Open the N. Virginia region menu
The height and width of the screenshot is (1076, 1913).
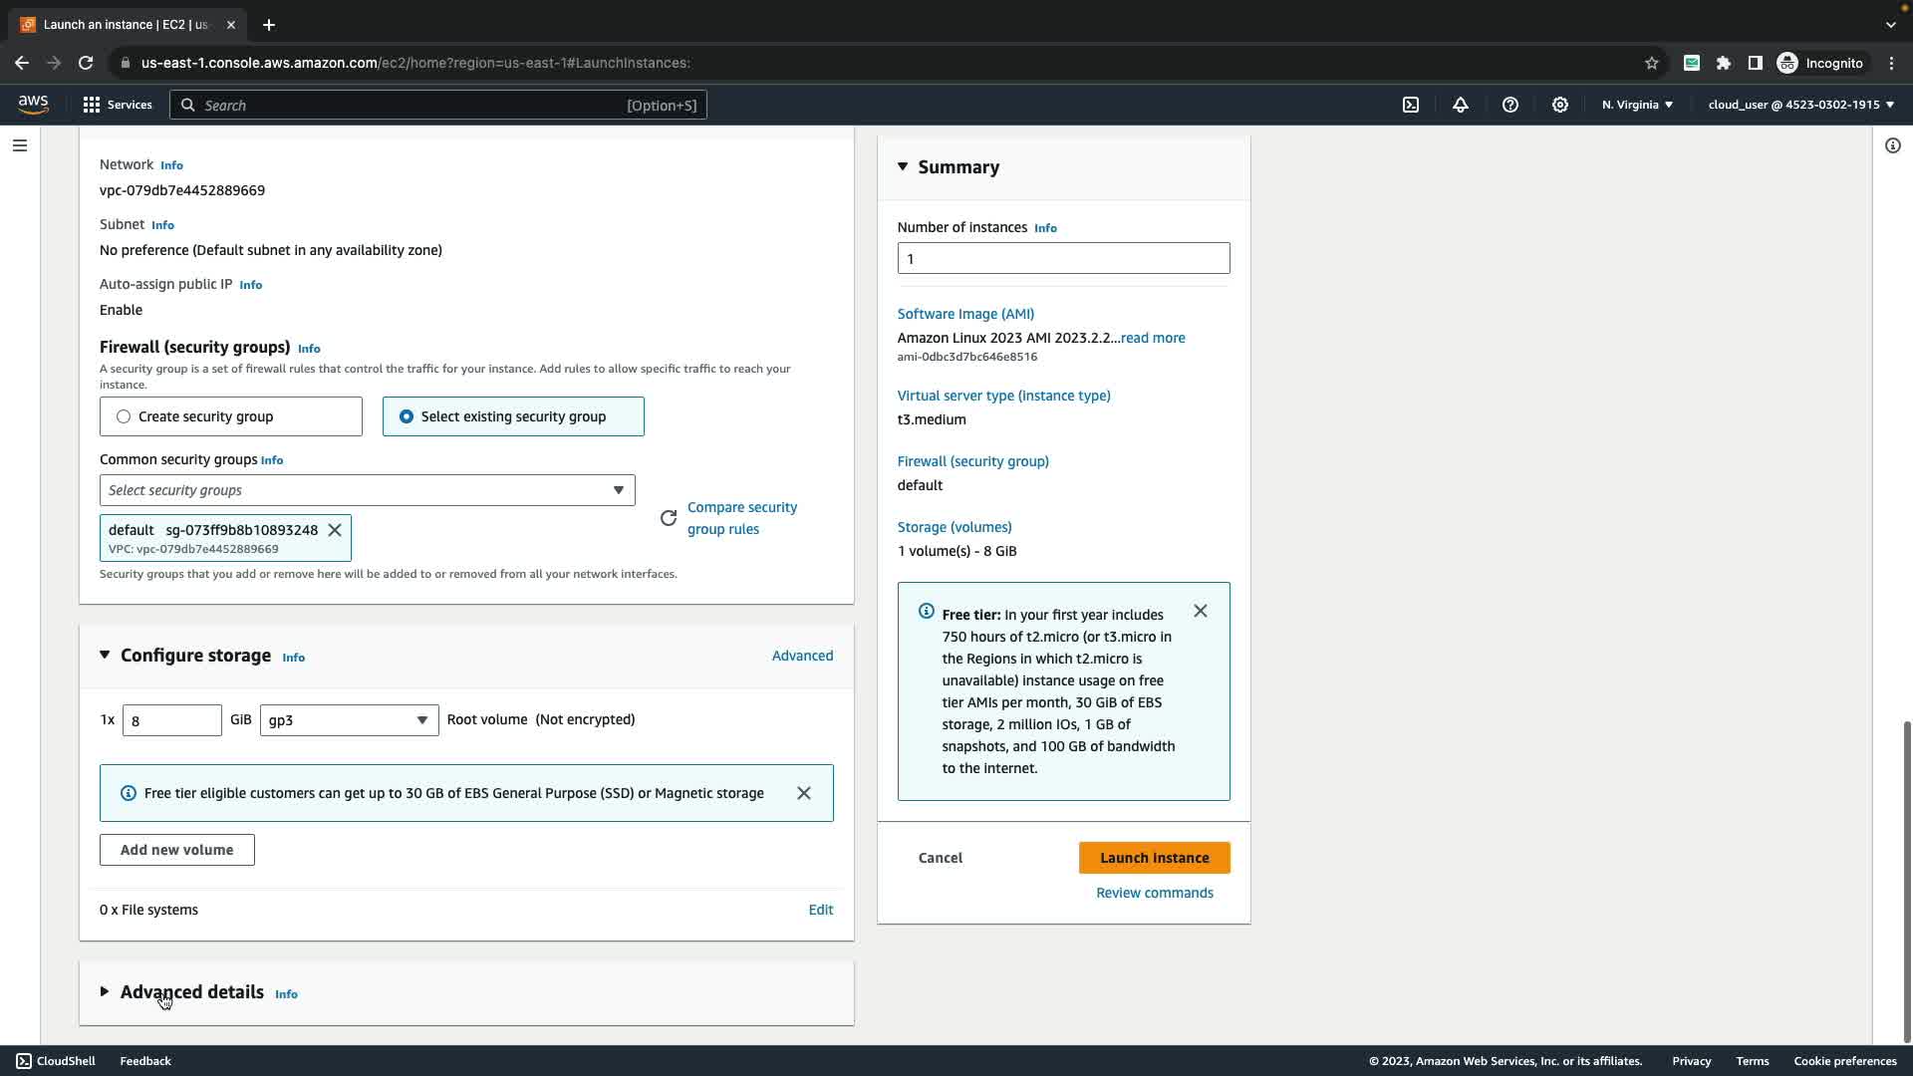(1637, 105)
